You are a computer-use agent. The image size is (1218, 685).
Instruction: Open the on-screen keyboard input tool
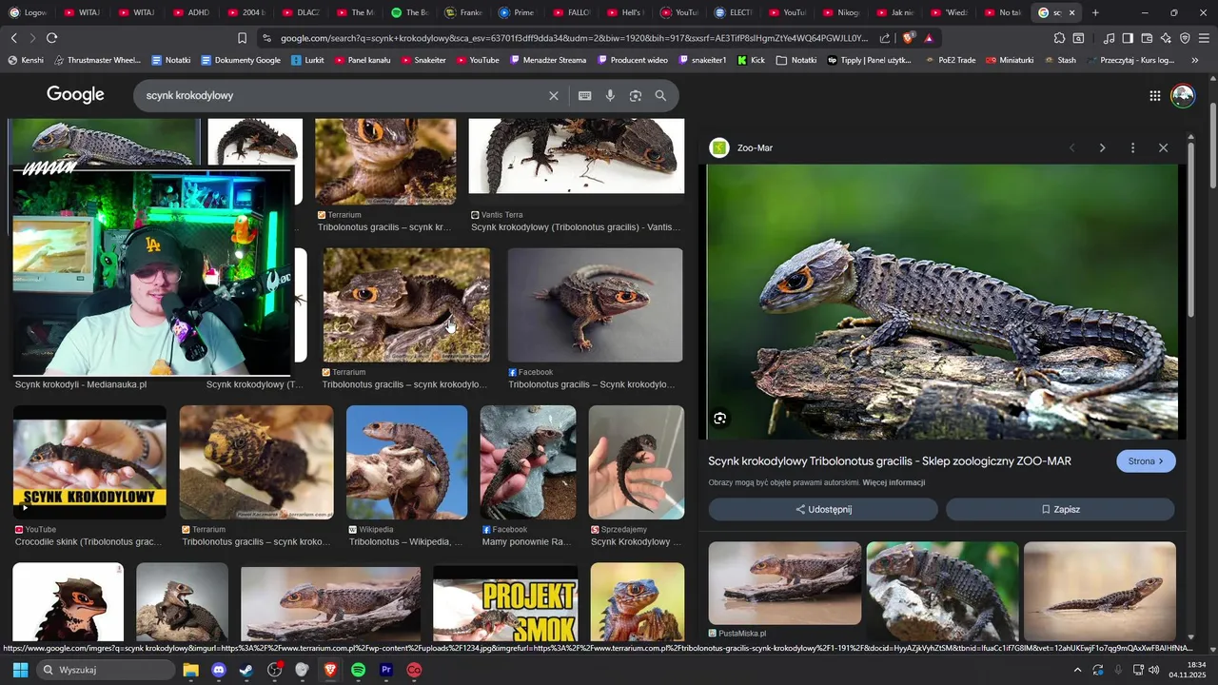(585, 96)
